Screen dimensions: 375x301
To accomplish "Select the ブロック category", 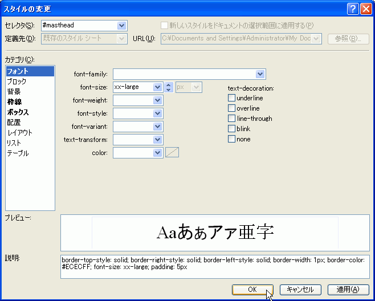I will tap(30, 82).
